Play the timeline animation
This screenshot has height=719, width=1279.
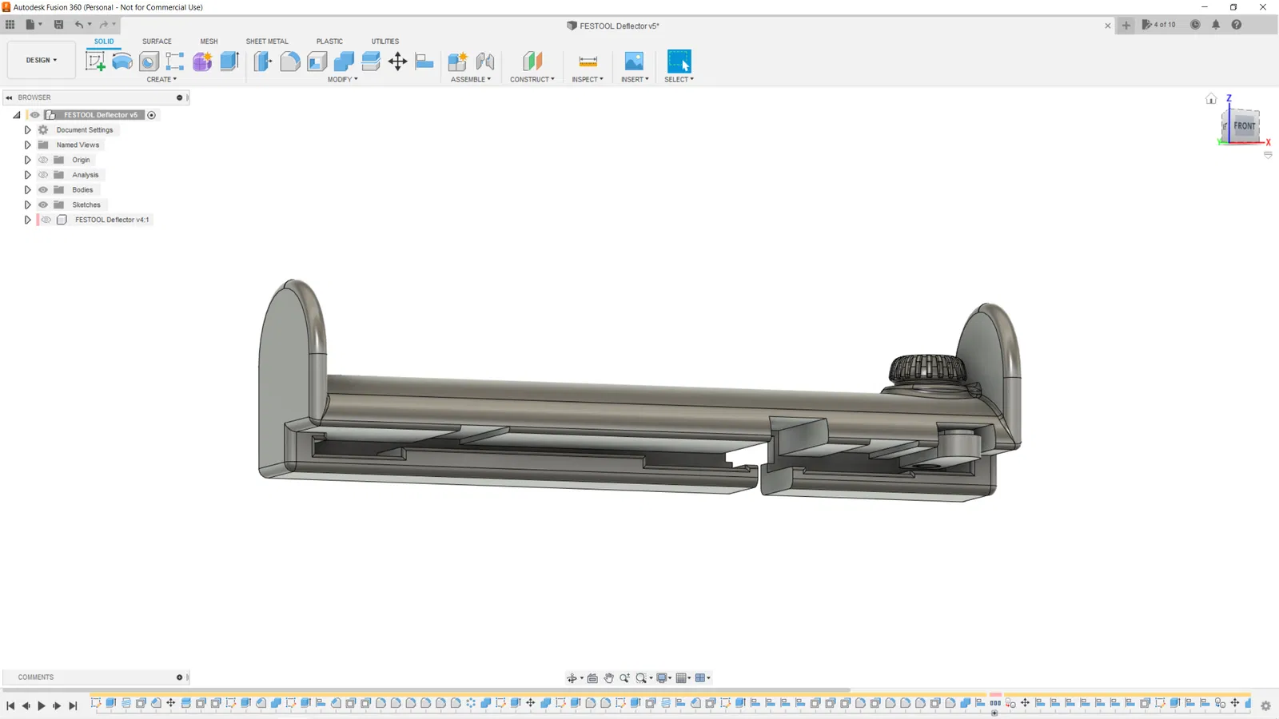[42, 705]
